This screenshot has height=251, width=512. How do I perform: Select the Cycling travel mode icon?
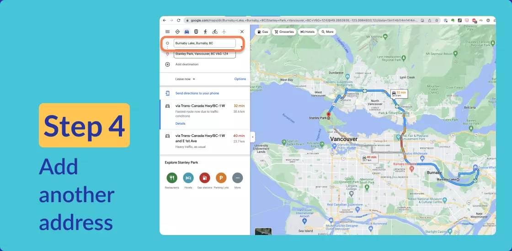[214, 31]
